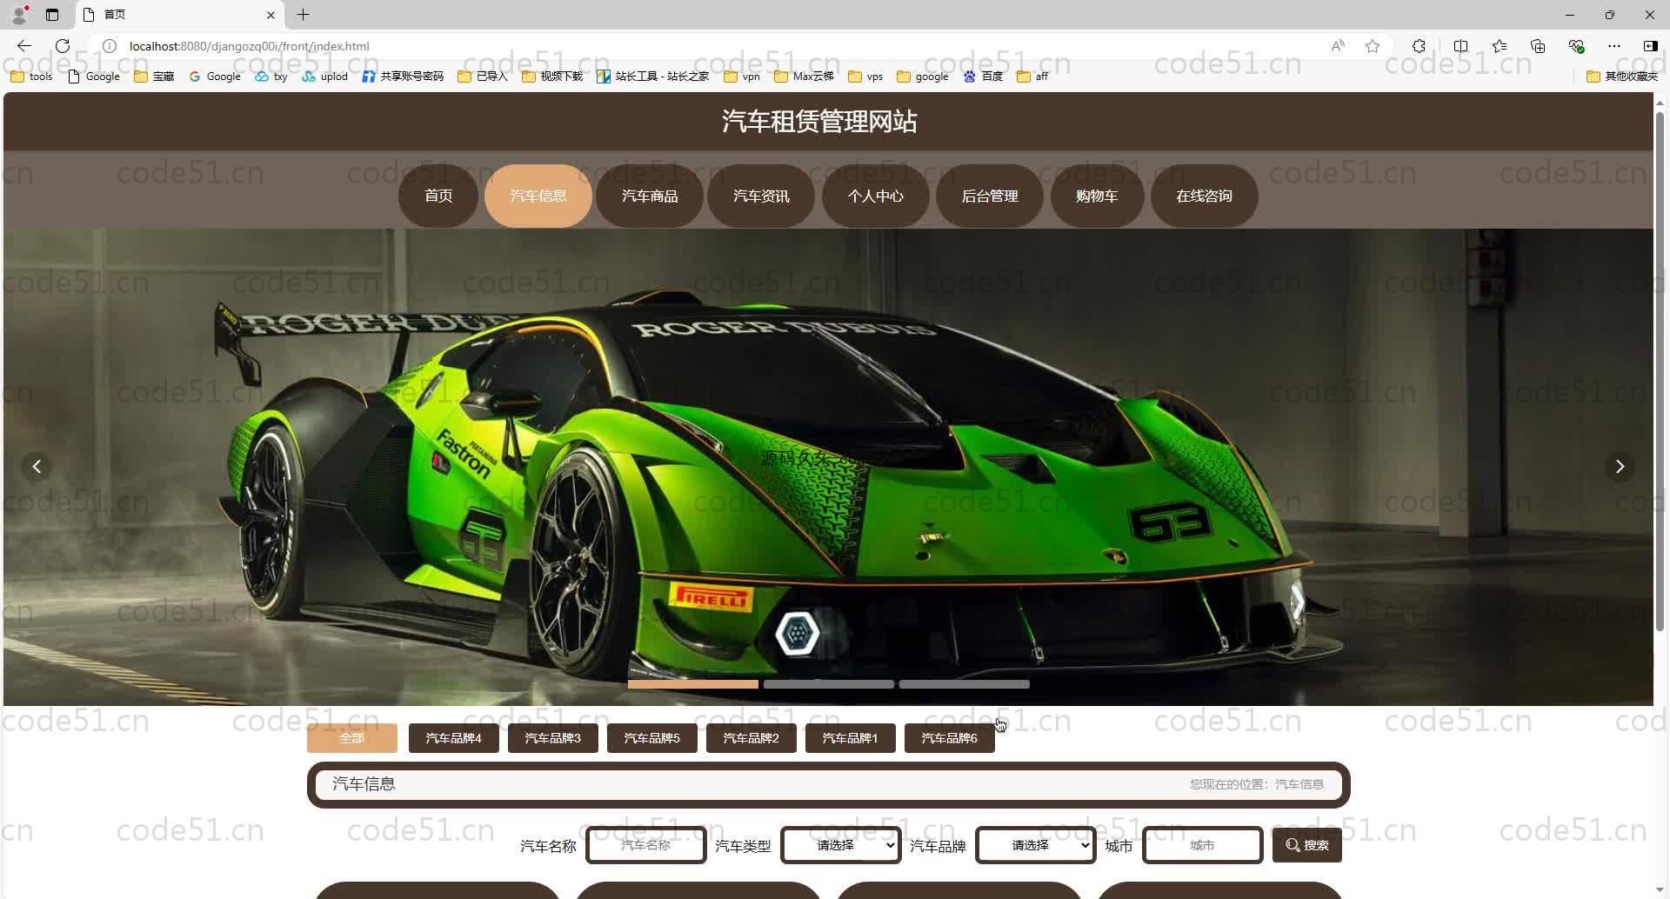Open browser extensions puzzle icon
This screenshot has height=899, width=1670.
1419,46
